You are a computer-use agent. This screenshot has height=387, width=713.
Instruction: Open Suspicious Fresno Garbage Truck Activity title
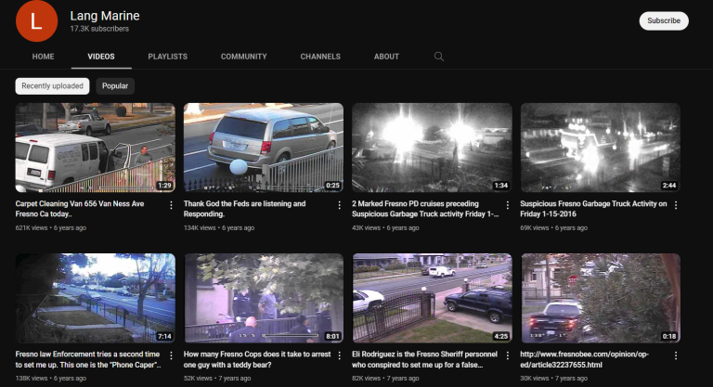[593, 209]
